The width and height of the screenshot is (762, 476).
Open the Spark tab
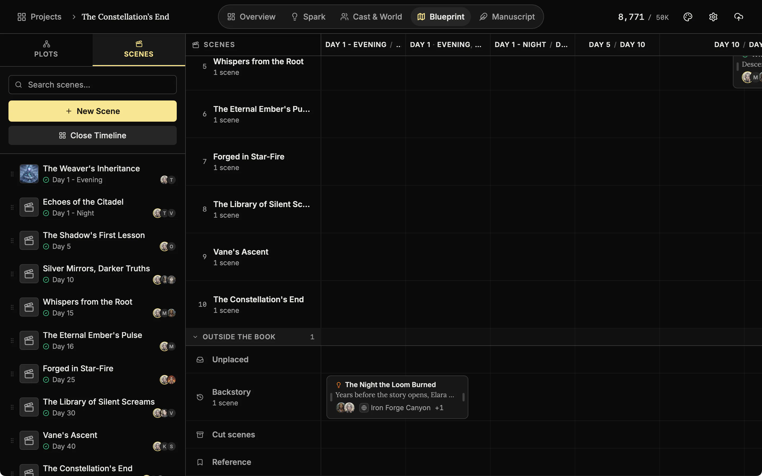308,17
